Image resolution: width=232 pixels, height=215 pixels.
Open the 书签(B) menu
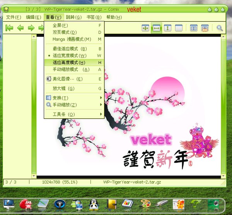click(94, 17)
